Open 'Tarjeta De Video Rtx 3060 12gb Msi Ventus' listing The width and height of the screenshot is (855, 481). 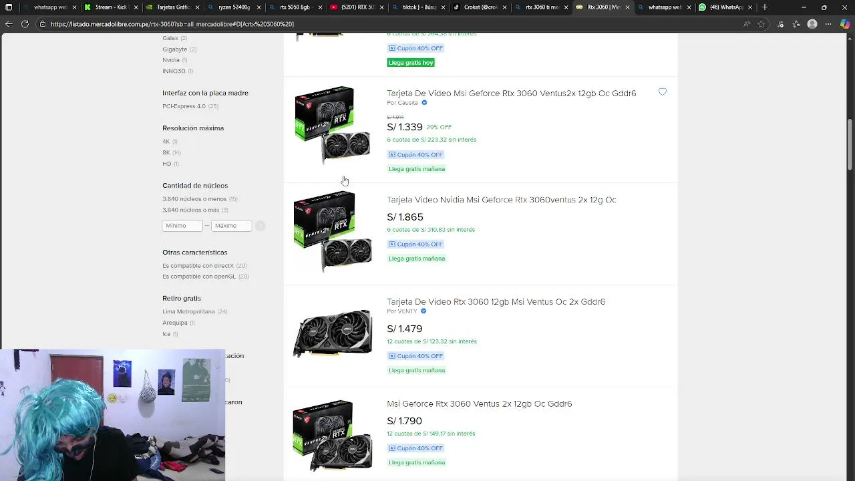496,302
